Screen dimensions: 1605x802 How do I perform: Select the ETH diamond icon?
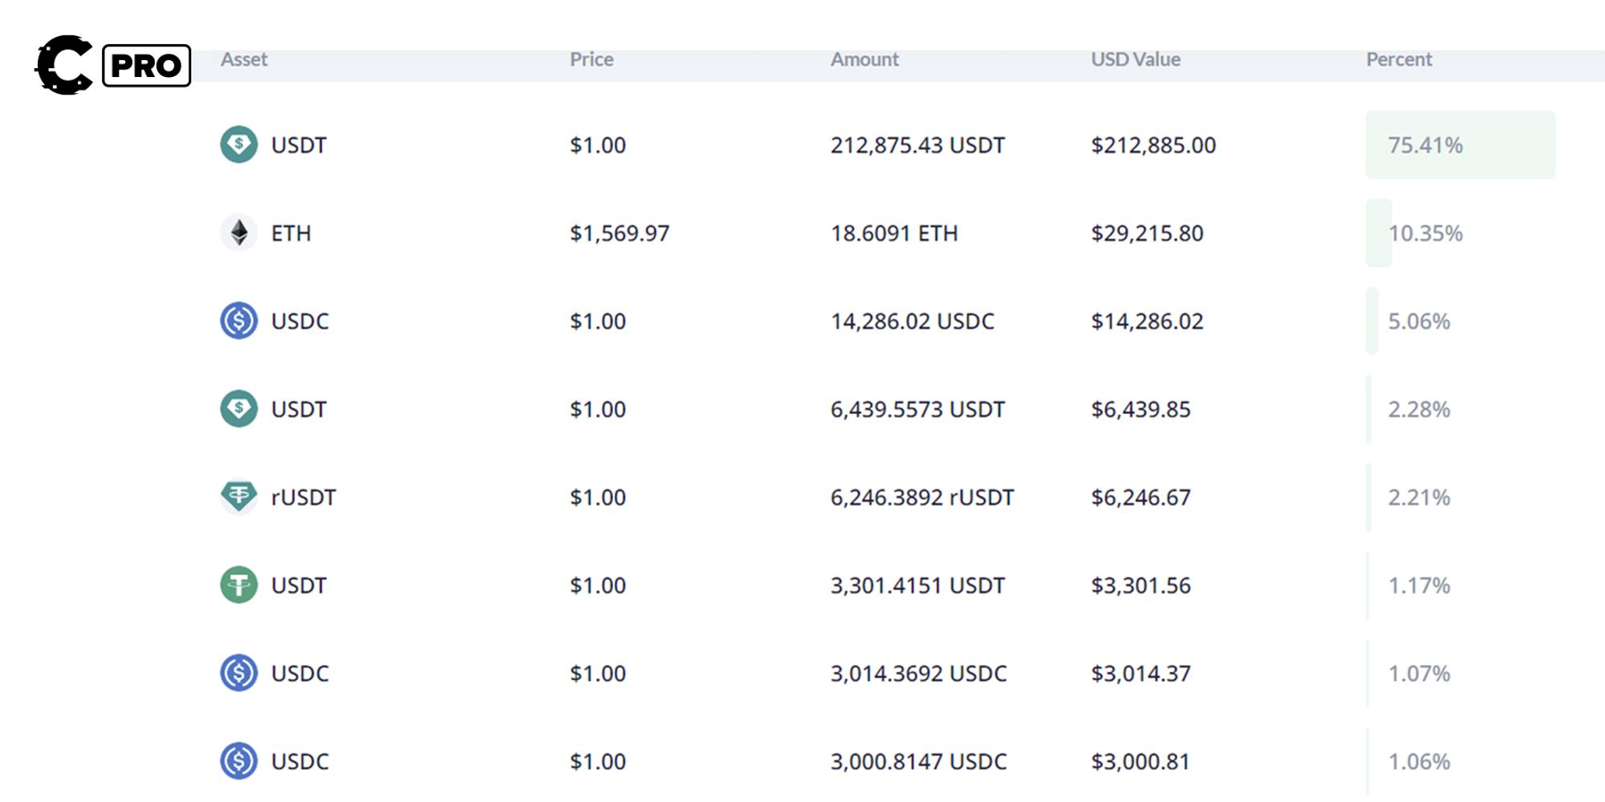click(238, 233)
